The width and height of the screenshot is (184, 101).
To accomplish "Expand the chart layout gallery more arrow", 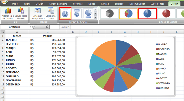I will tap(95, 17).
